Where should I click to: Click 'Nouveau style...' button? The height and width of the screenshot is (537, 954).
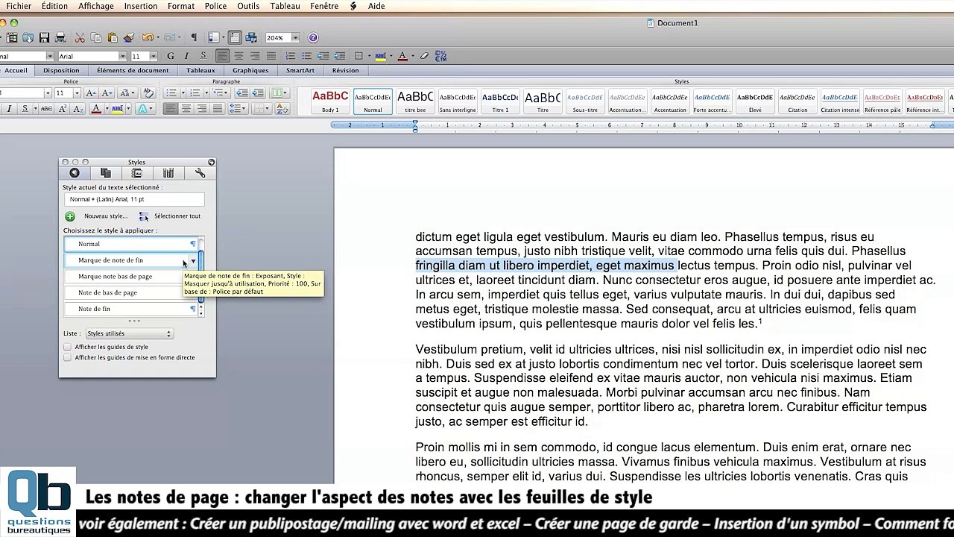click(106, 216)
